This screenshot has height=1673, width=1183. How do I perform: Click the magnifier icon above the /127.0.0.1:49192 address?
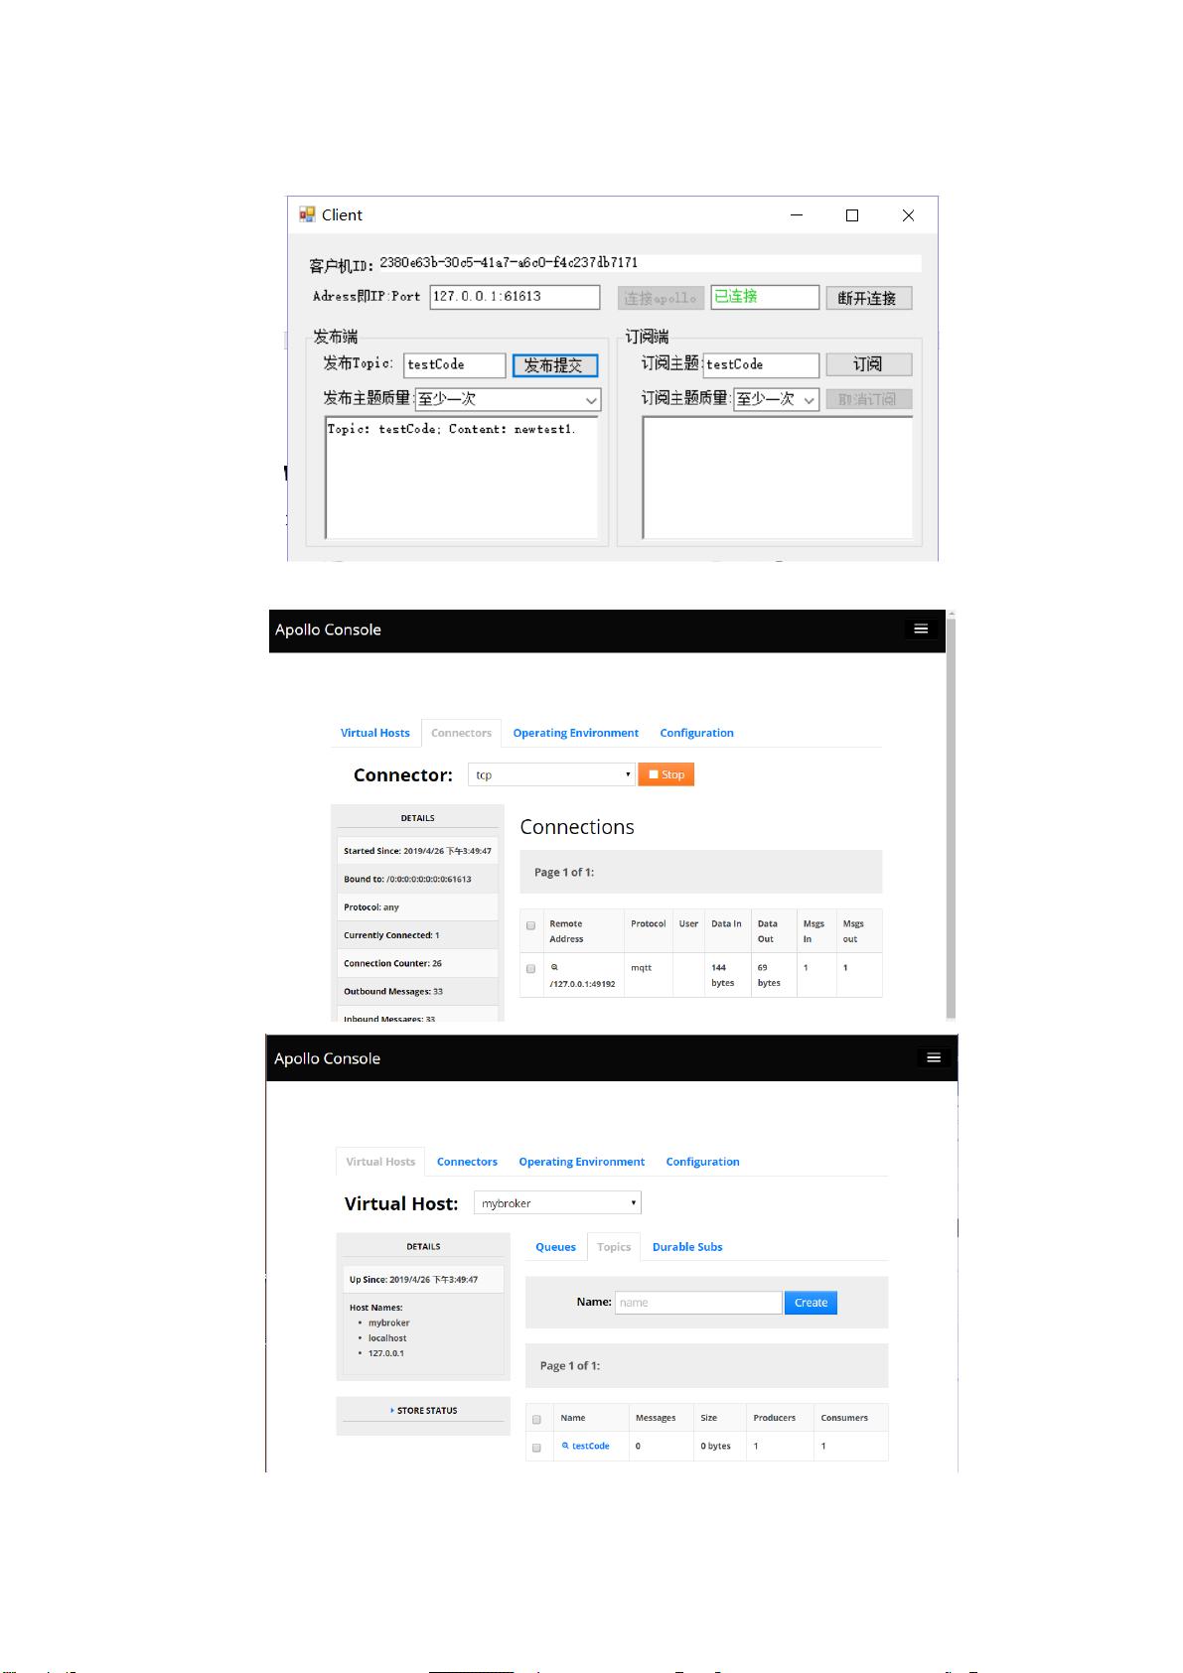point(554,967)
